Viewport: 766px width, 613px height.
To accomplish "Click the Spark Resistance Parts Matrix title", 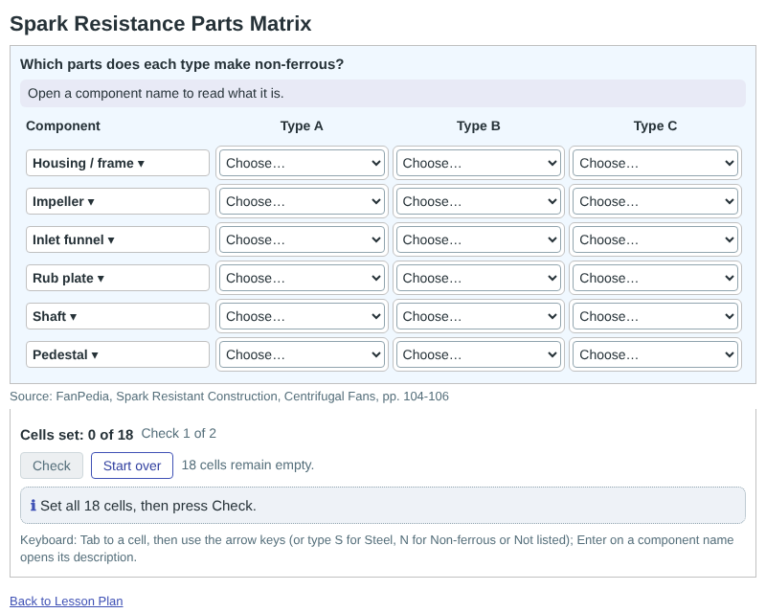I will click(161, 23).
